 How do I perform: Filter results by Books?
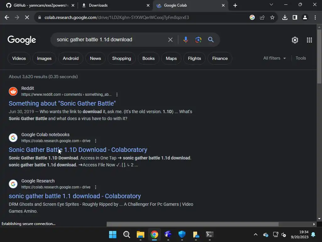click(x=148, y=58)
